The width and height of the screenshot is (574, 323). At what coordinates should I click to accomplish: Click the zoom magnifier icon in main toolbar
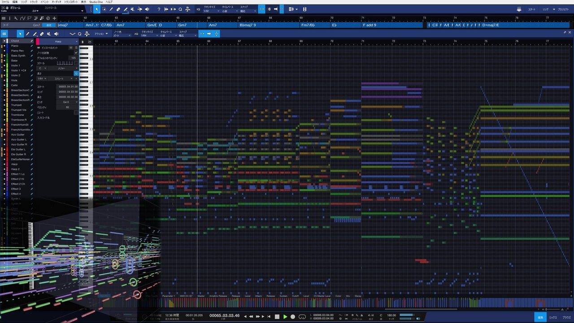[180, 9]
